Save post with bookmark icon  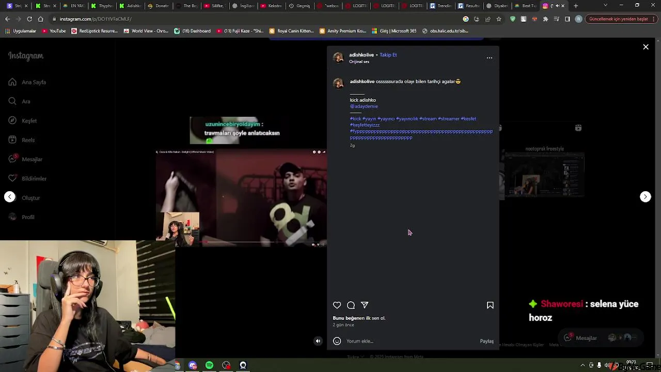point(490,305)
